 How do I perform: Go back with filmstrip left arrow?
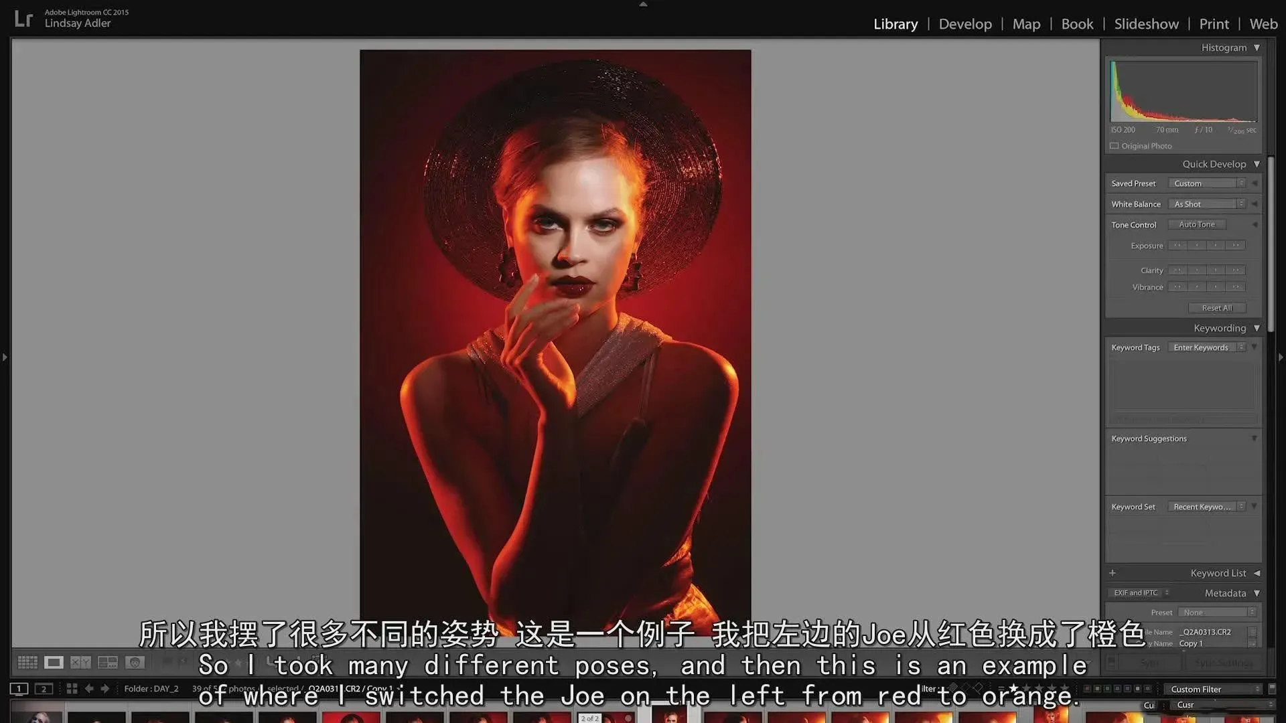(89, 688)
